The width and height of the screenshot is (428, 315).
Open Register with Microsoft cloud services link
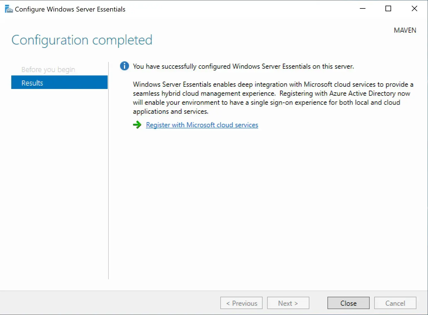click(x=202, y=125)
